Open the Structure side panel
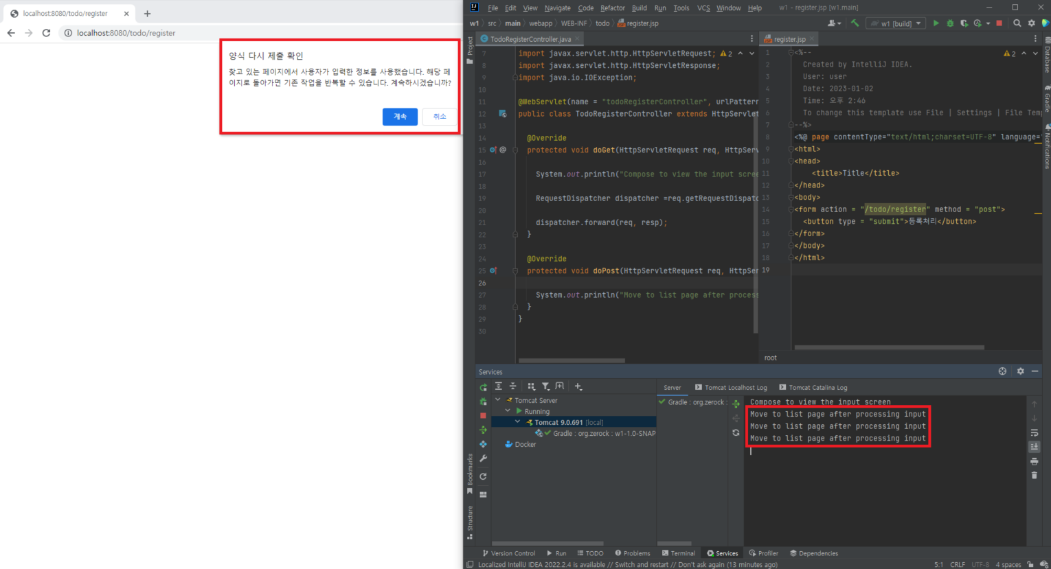The width and height of the screenshot is (1051, 569). click(x=470, y=522)
